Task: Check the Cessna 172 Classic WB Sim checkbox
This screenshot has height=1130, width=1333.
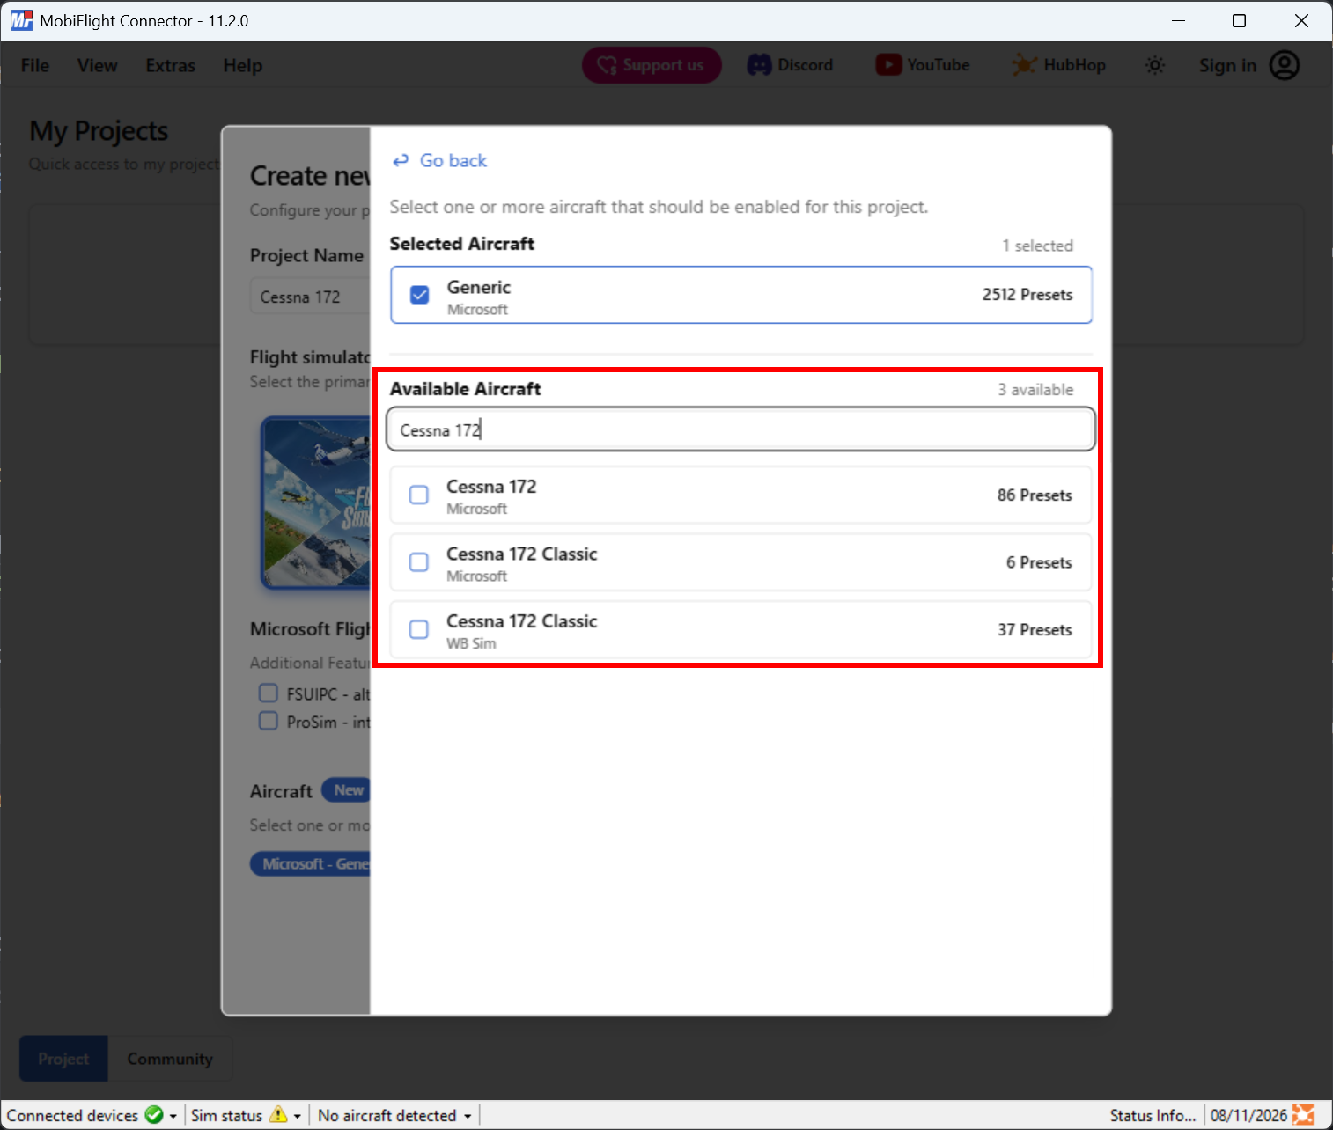Action: [419, 629]
